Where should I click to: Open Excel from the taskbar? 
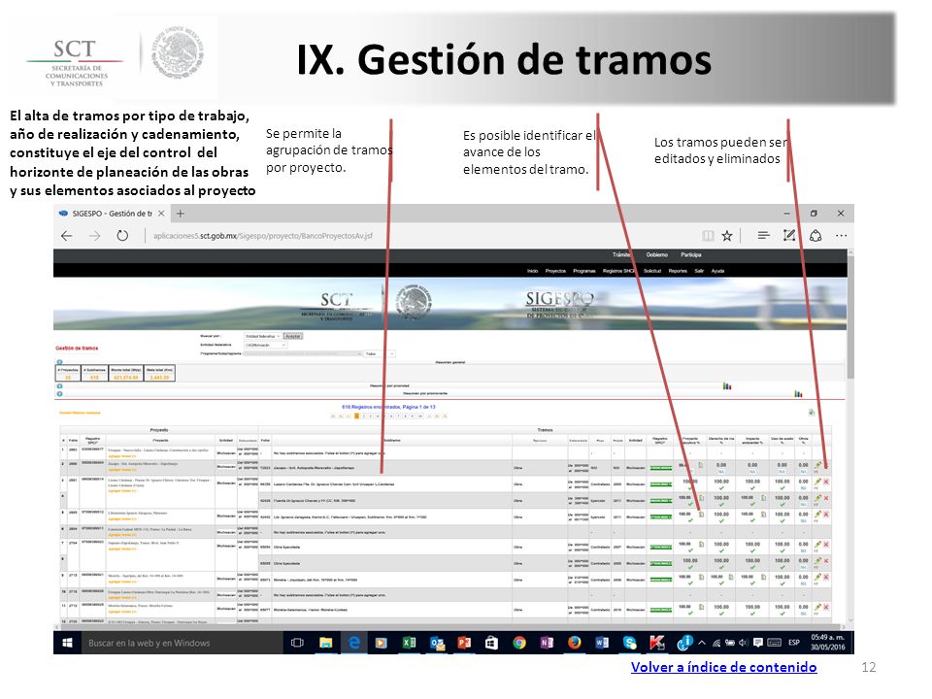click(409, 643)
